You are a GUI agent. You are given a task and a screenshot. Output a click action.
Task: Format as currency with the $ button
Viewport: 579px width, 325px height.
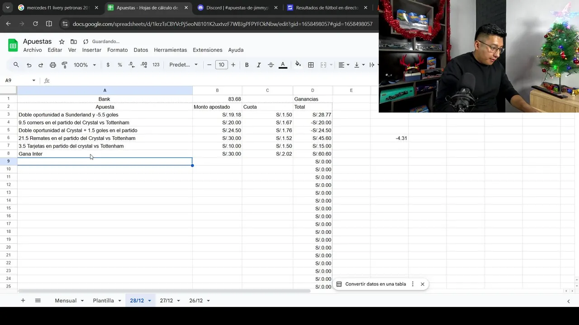pyautogui.click(x=108, y=65)
